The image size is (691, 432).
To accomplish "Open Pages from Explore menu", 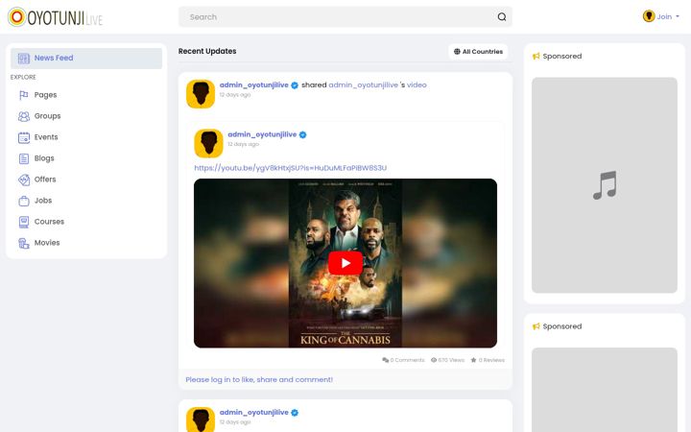I will [45, 95].
